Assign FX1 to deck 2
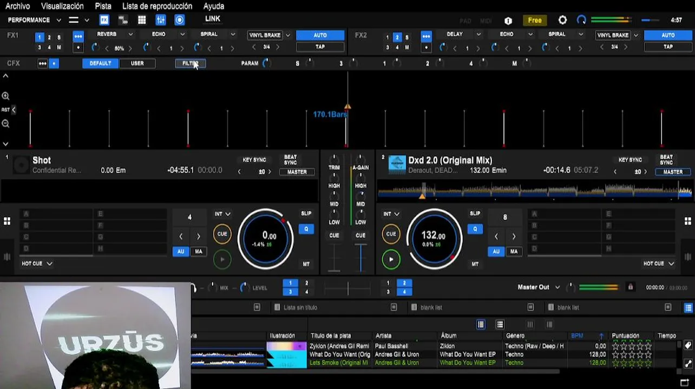Screen dimensions: 695x389 [x=49, y=37]
